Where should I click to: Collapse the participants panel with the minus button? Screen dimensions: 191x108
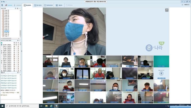tap(20, 41)
